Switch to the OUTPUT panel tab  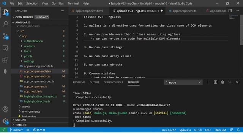click(94, 82)
